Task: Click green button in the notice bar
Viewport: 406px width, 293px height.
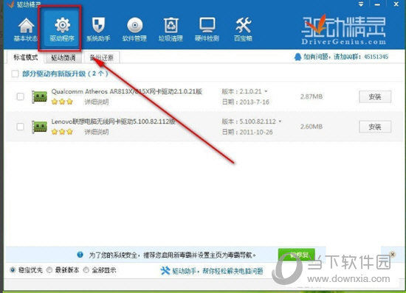Action: click(297, 255)
